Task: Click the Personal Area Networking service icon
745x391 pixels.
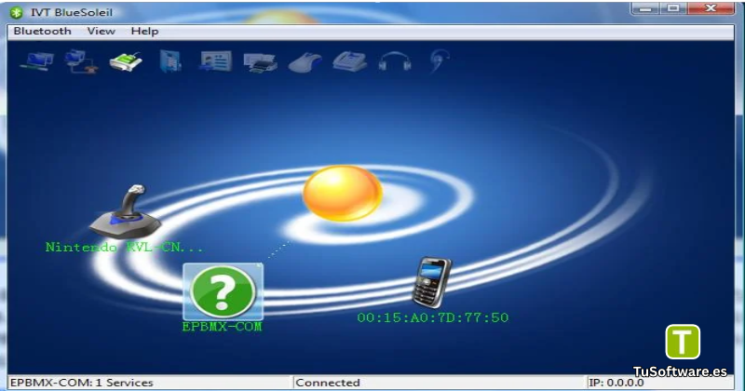Action: point(36,61)
